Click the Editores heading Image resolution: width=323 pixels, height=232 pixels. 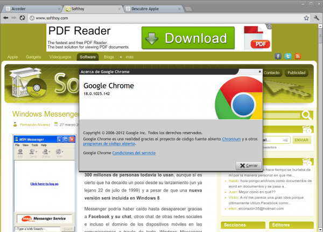pyautogui.click(x=281, y=225)
